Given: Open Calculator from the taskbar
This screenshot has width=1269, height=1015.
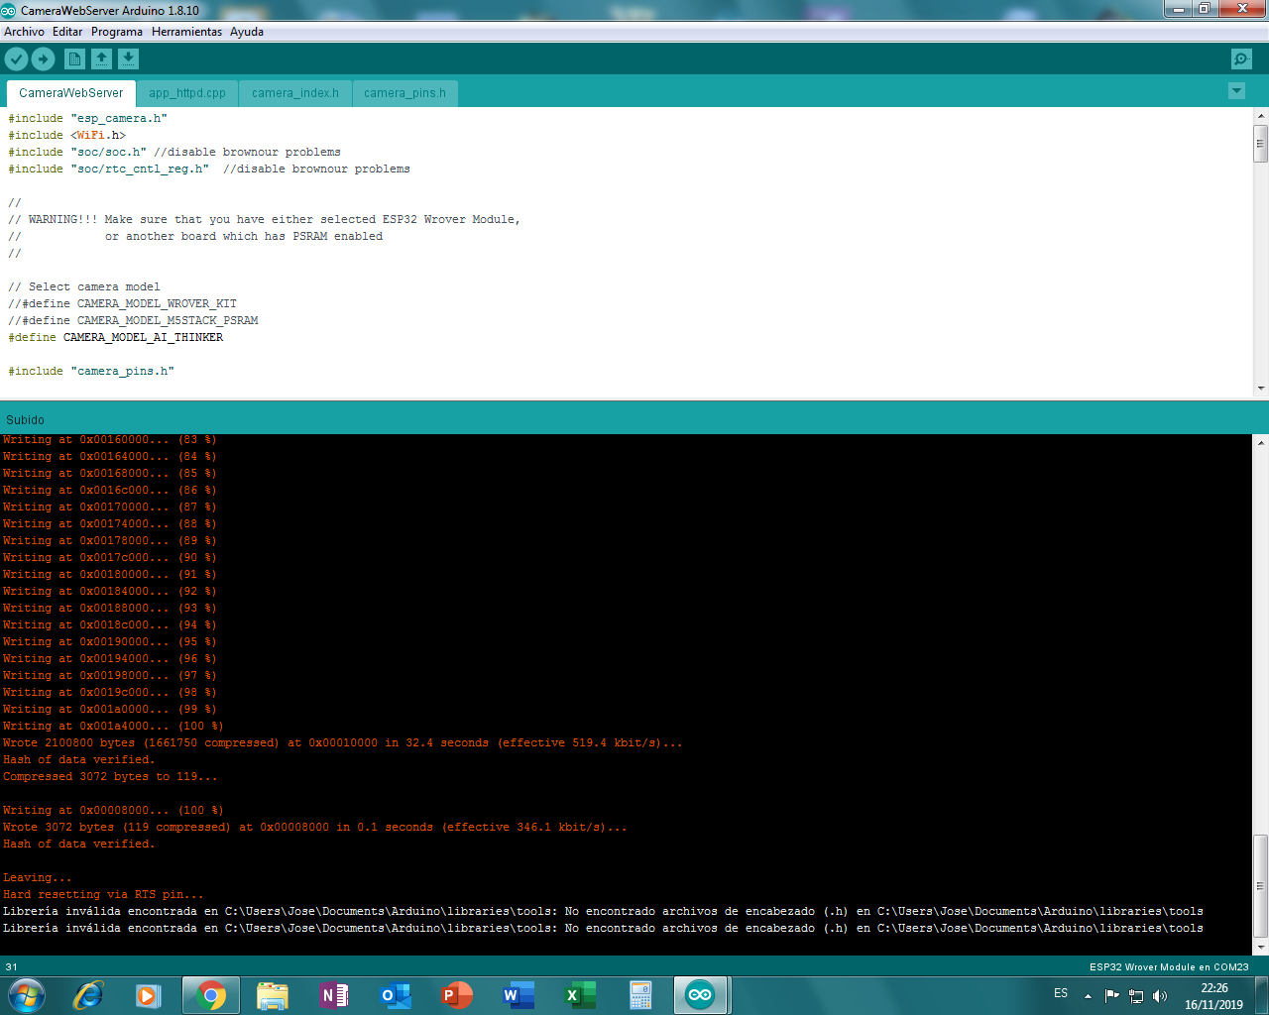Looking at the screenshot, I should 640,995.
